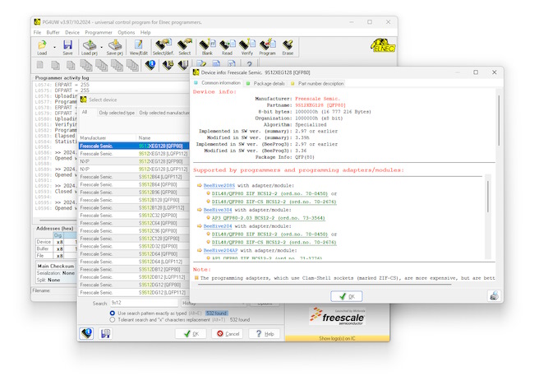Select Freescale S9S12B64 [LQFP112] row
This screenshot has height=390, width=539.
(x=134, y=177)
